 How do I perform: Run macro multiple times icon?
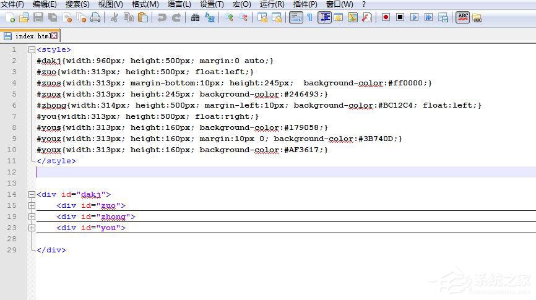coord(428,17)
